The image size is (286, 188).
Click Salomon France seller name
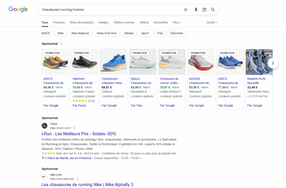(83, 92)
